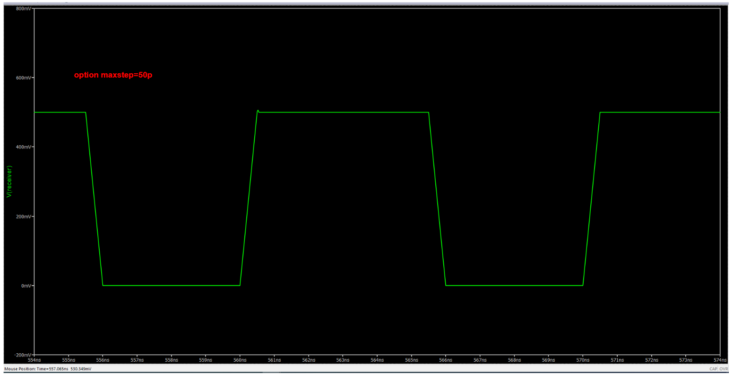Click the 554ns time axis label
This screenshot has width=733, height=375.
[34, 360]
